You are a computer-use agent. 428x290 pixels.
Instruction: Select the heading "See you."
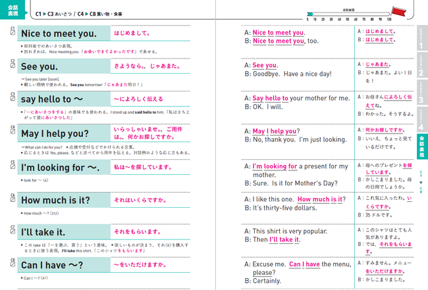(x=40, y=66)
